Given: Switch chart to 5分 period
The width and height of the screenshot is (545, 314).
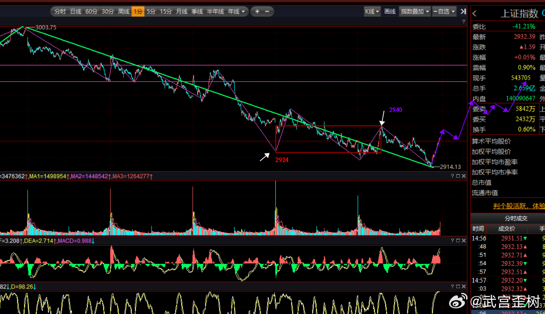Looking at the screenshot, I should [x=151, y=12].
